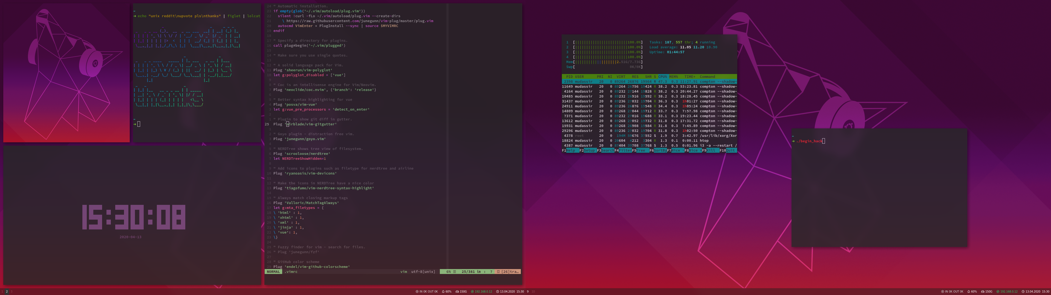Image resolution: width=1051 pixels, height=295 pixels.
Task: Switch to i3 workspace 3
Action: coord(11,292)
